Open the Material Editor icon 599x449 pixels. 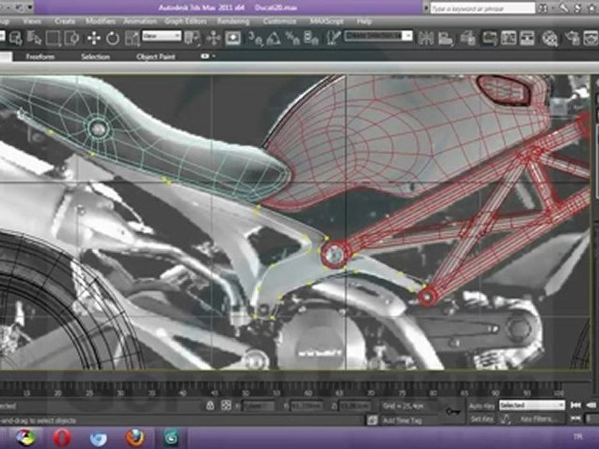pyautogui.click(x=550, y=39)
